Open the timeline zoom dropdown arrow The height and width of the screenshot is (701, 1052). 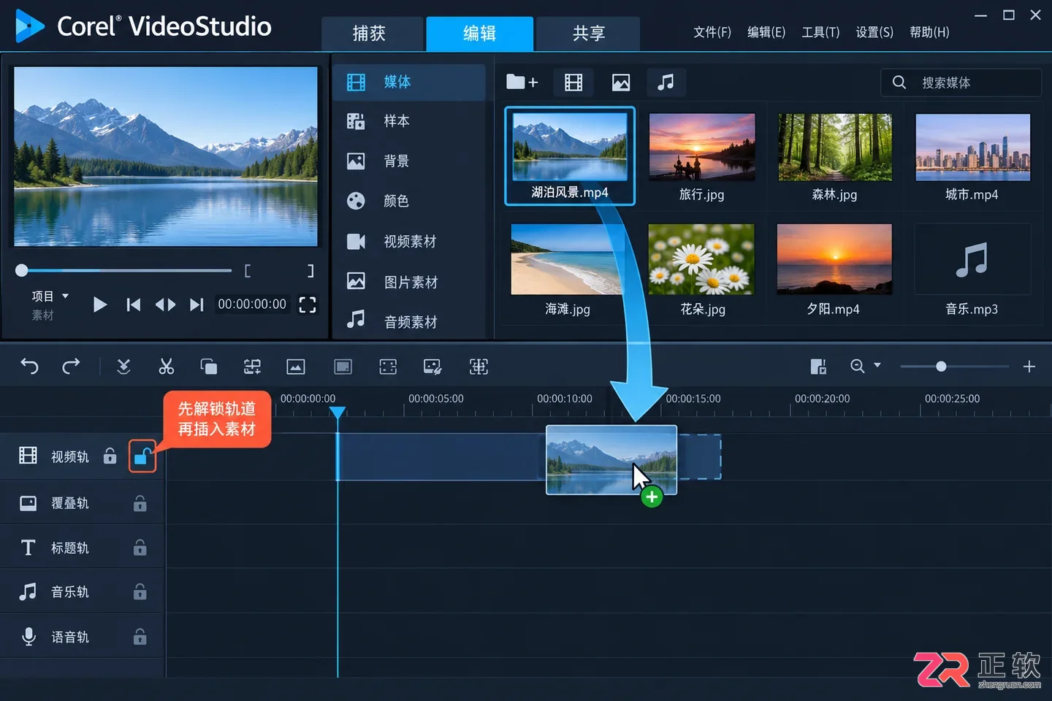click(877, 365)
